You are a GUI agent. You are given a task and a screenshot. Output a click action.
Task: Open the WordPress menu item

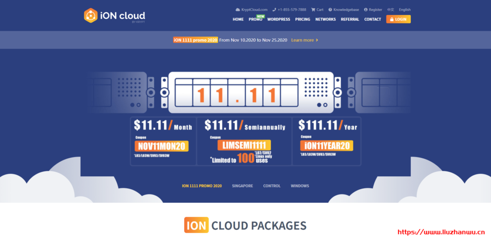point(279,20)
